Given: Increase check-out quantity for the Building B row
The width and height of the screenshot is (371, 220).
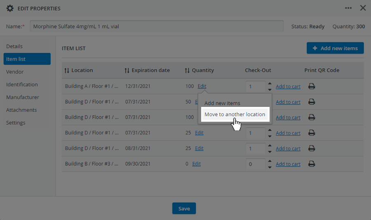Looking at the screenshot, I should [270, 161].
